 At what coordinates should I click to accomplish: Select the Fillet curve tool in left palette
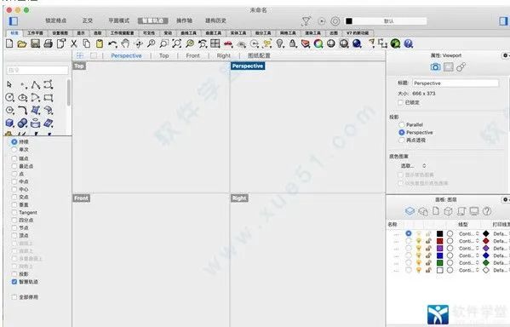22,111
